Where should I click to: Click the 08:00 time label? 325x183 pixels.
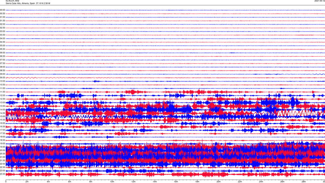2,67
